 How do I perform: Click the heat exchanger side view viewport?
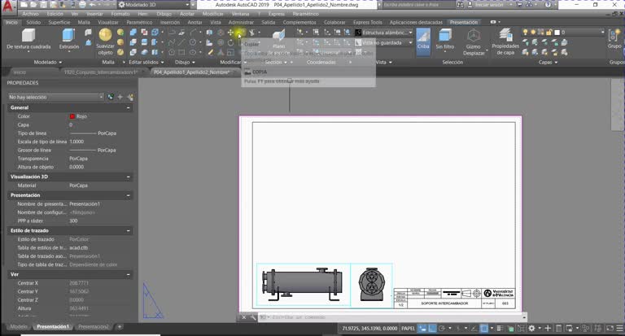point(304,285)
